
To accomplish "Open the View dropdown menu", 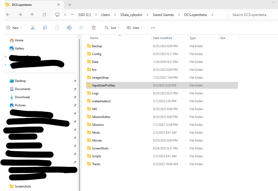I will point(134,28).
